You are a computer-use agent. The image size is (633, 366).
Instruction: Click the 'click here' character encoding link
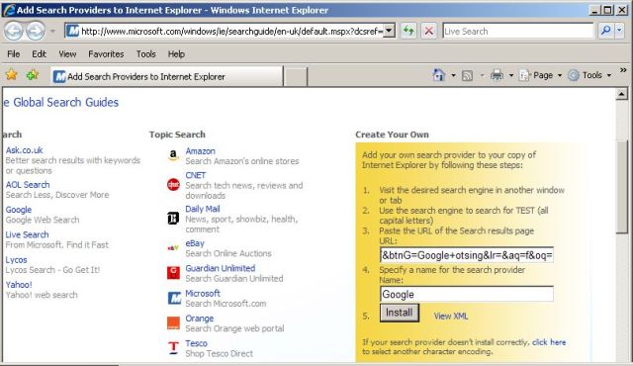click(x=549, y=342)
